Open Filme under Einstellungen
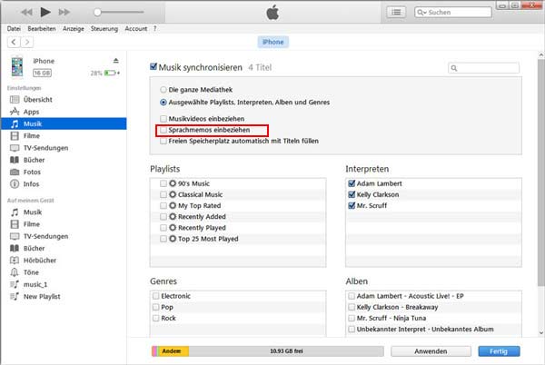This screenshot has height=365, width=545. tap(64, 136)
